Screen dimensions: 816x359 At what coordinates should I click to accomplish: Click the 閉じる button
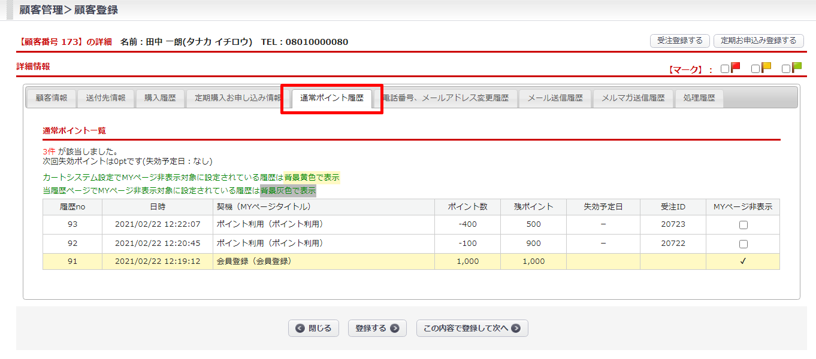pos(314,328)
